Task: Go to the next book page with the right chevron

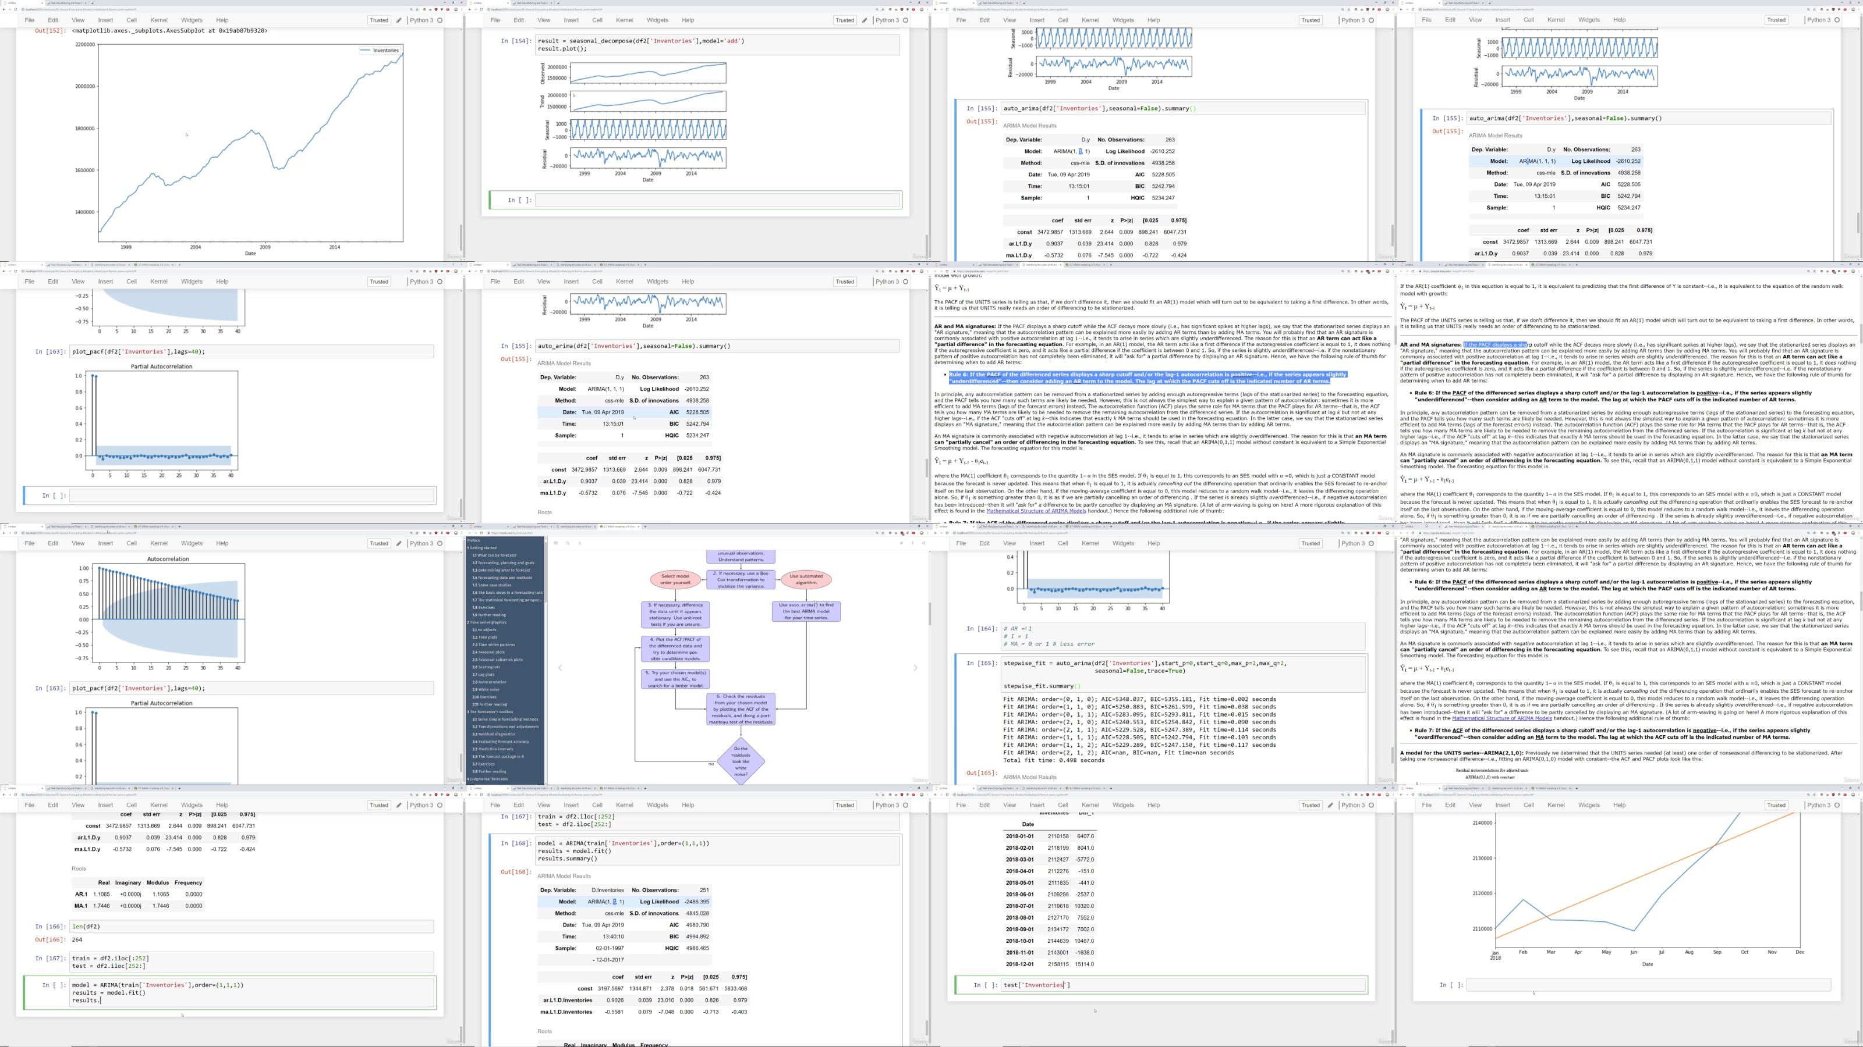Action: coord(916,668)
